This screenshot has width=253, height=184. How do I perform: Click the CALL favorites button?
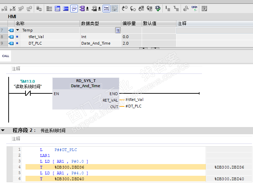(6, 56)
